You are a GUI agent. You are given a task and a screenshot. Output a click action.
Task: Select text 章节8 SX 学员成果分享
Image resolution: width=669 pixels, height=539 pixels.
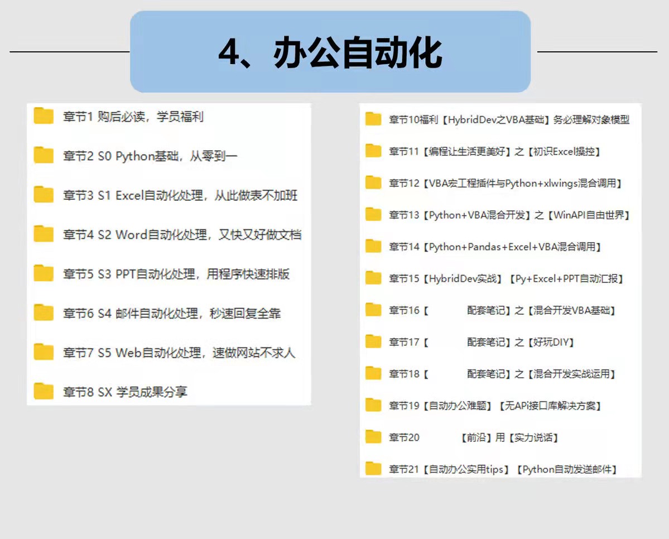125,392
